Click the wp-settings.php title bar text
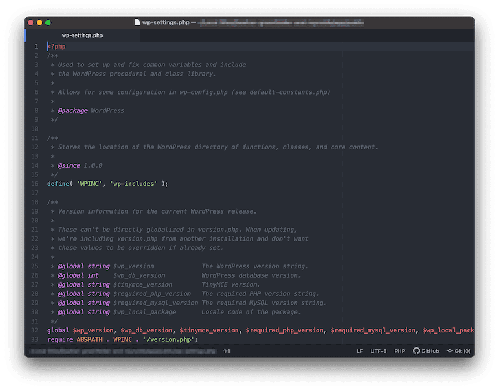The image size is (499, 390). [163, 23]
